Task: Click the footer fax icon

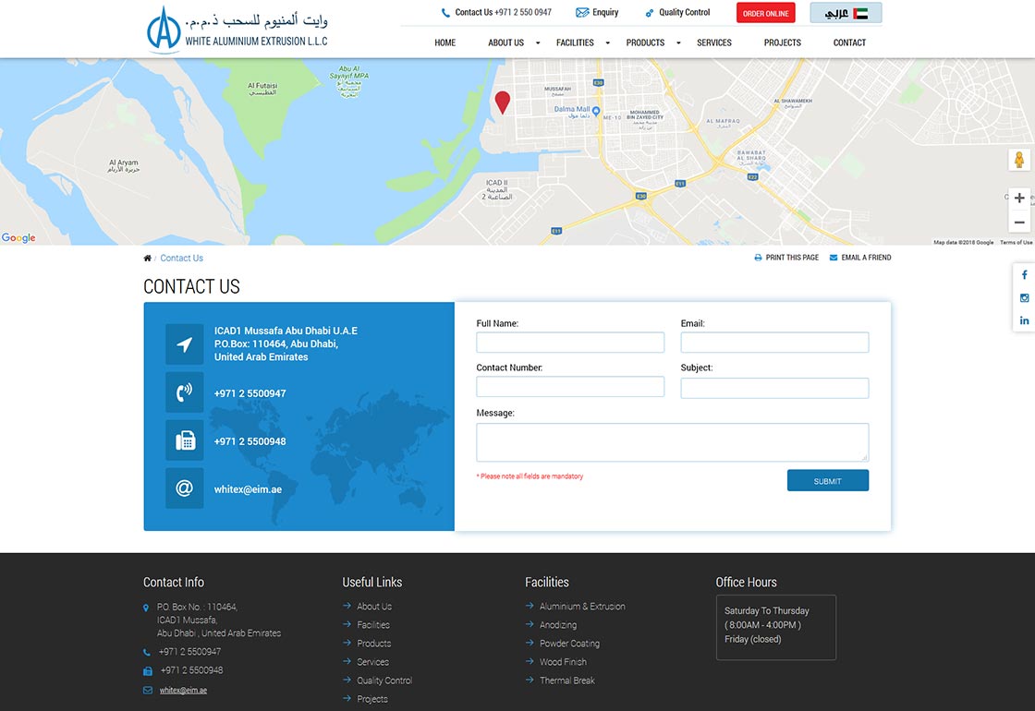Action: point(147,670)
